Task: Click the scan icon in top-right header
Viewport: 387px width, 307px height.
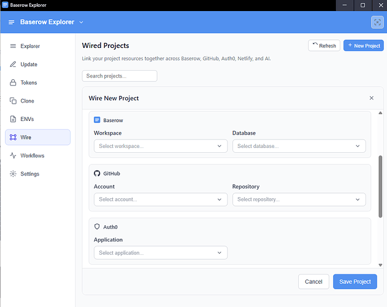Action: pos(377,23)
